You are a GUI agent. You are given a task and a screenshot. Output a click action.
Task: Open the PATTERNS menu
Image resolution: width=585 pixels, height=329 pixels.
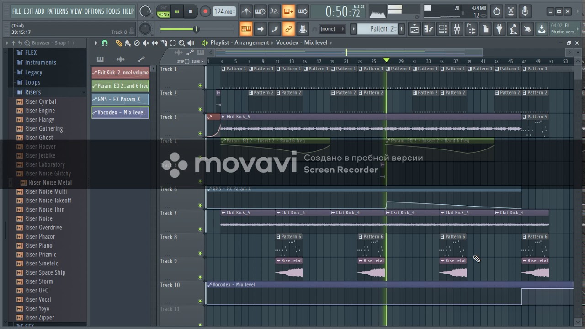pyautogui.click(x=58, y=11)
